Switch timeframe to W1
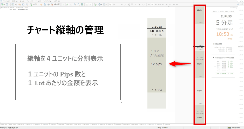Image resolution: width=244 pixels, height=129 pixels. [x=174, y=4]
